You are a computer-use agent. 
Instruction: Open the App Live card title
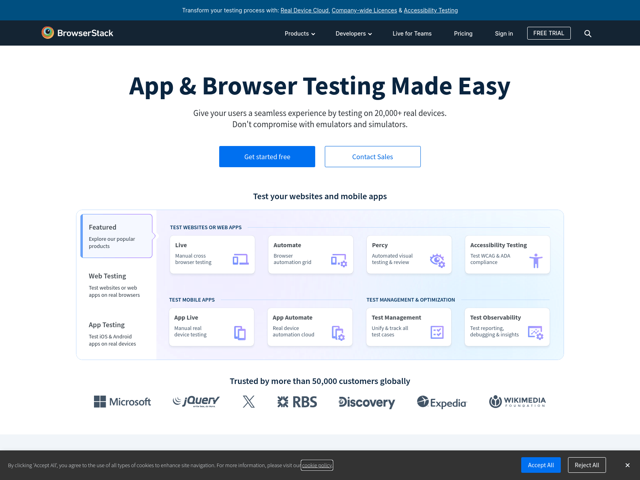(186, 318)
